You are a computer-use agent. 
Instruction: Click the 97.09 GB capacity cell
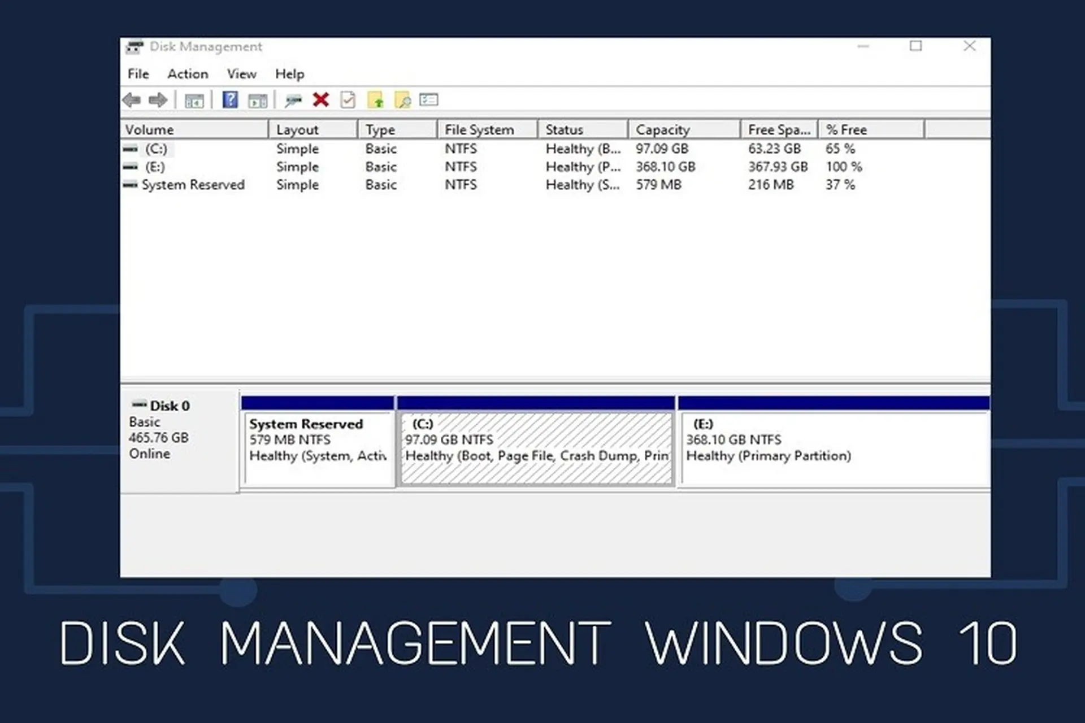[x=662, y=149]
